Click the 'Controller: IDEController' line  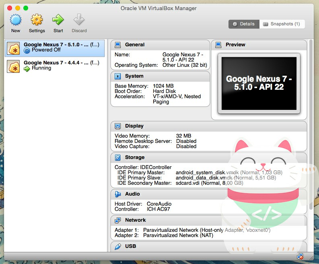(x=143, y=167)
